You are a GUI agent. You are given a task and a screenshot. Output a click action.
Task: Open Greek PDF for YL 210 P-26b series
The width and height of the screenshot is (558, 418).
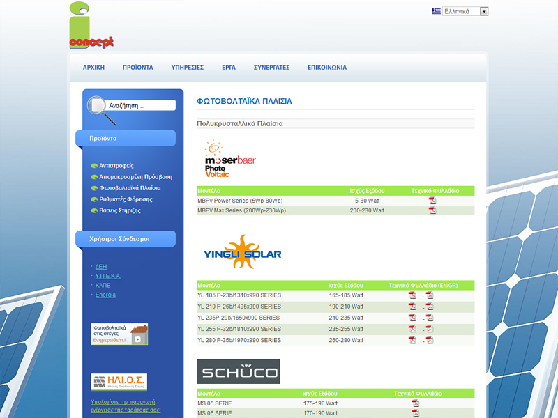tap(430, 307)
